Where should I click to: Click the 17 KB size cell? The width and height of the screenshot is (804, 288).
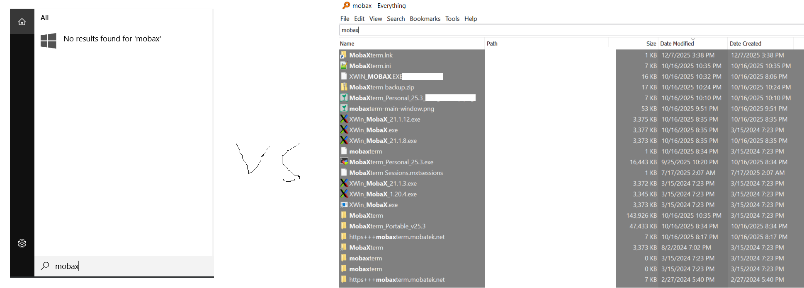coord(649,87)
